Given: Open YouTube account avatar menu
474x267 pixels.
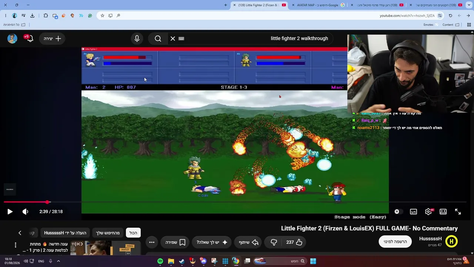Looking at the screenshot, I should 12,39.
